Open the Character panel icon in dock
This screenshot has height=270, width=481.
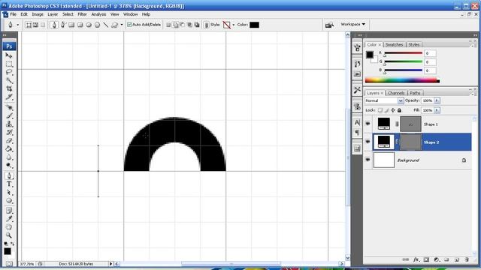click(x=357, y=122)
